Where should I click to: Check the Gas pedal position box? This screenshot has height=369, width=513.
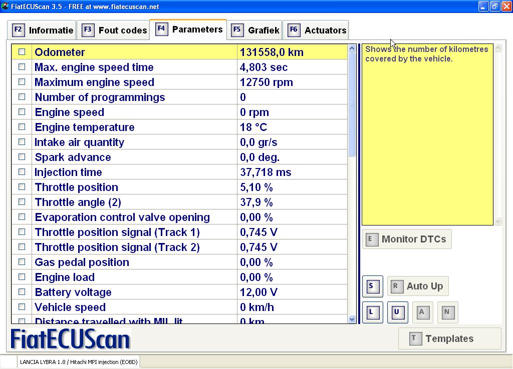[22, 262]
